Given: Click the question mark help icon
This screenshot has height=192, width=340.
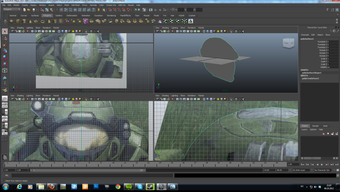Looking at the screenshot, I should pyautogui.click(x=93, y=10).
